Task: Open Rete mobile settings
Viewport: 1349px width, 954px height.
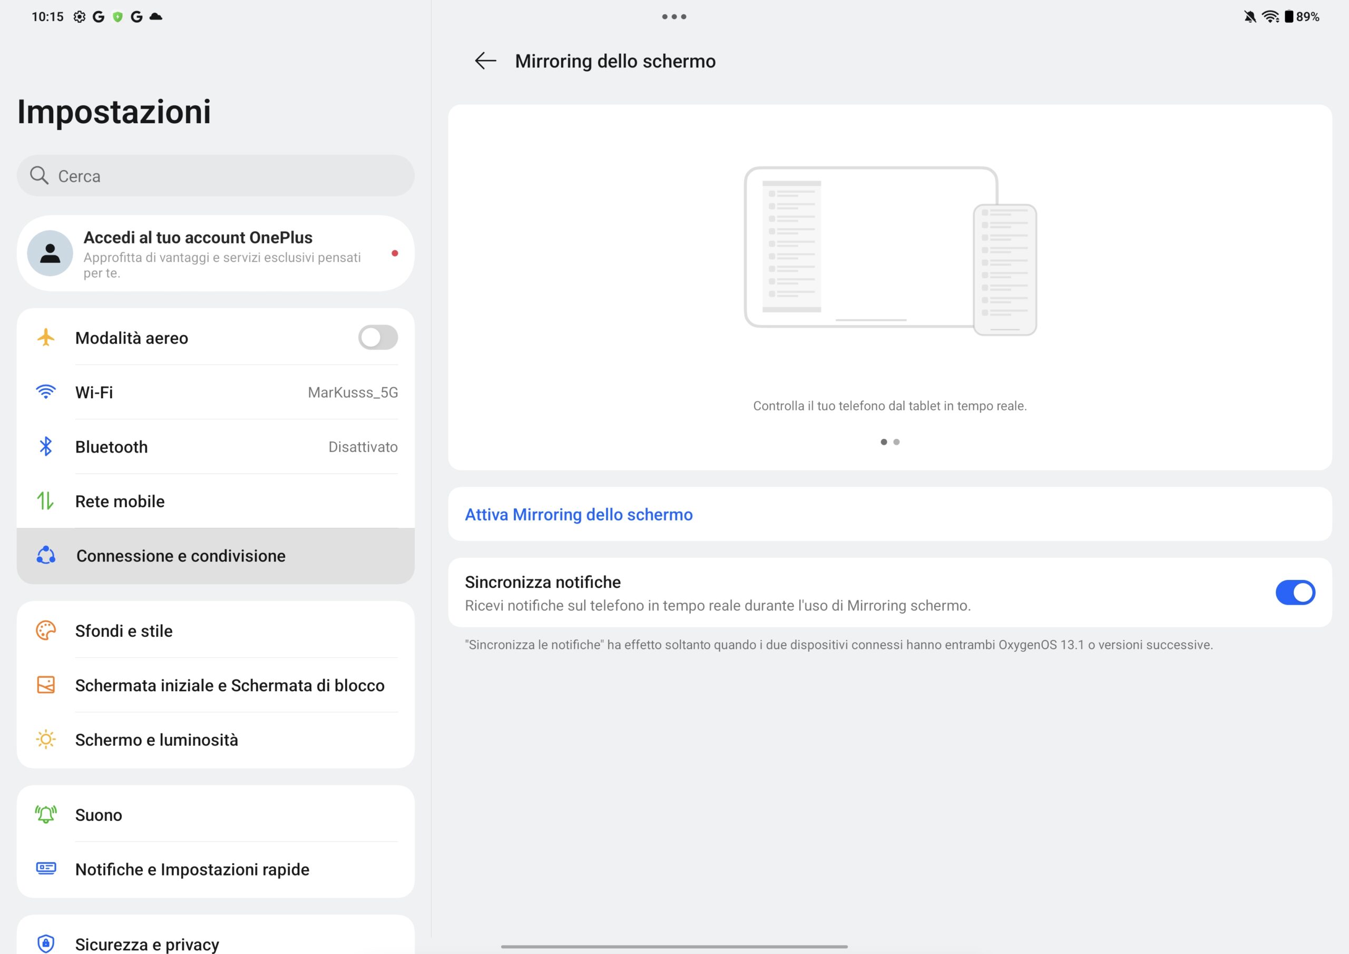Action: point(216,501)
